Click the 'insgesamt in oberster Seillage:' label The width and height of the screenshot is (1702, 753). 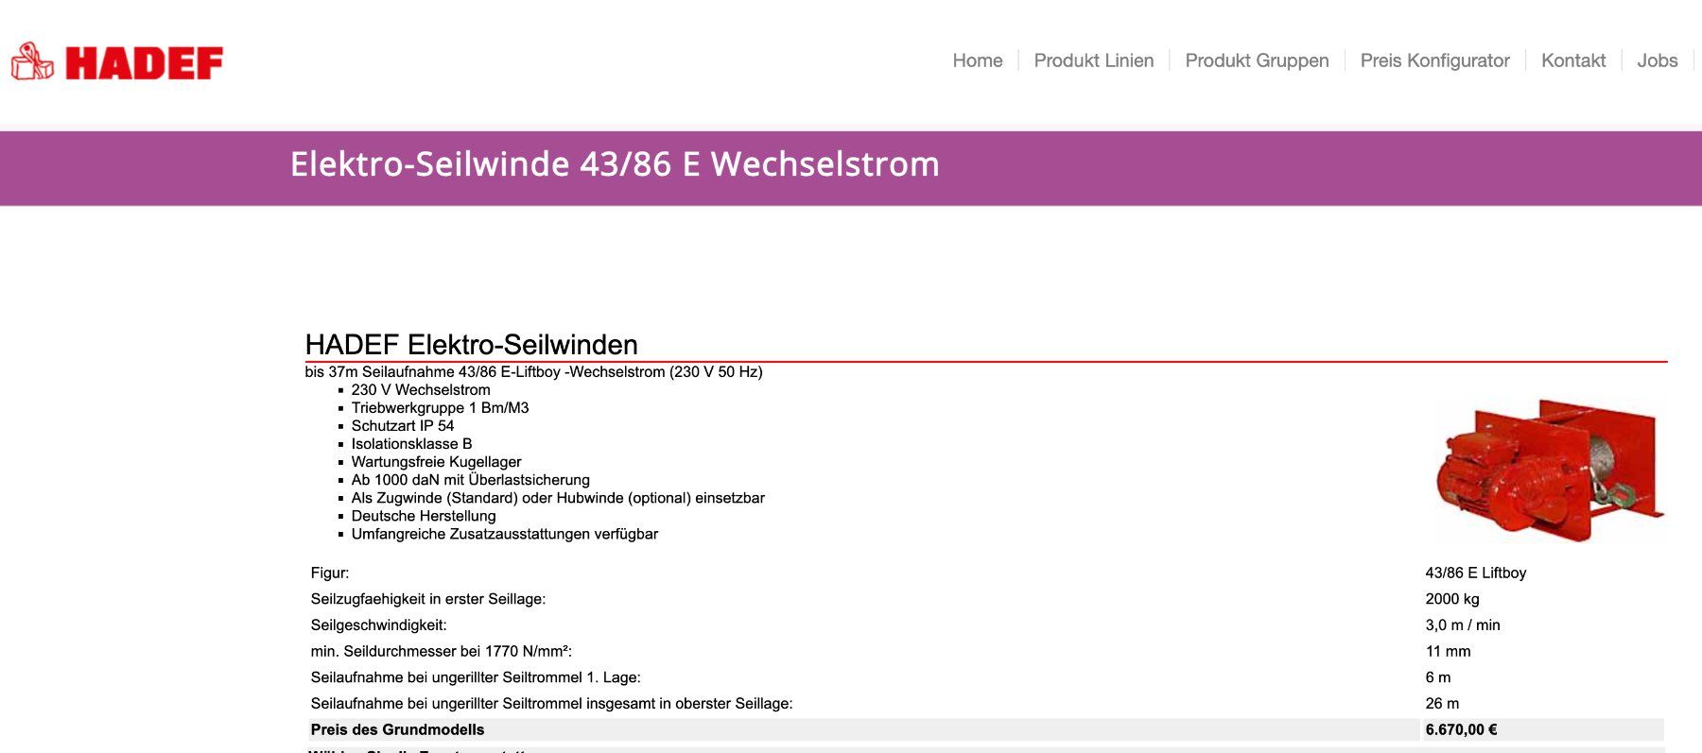point(551,704)
